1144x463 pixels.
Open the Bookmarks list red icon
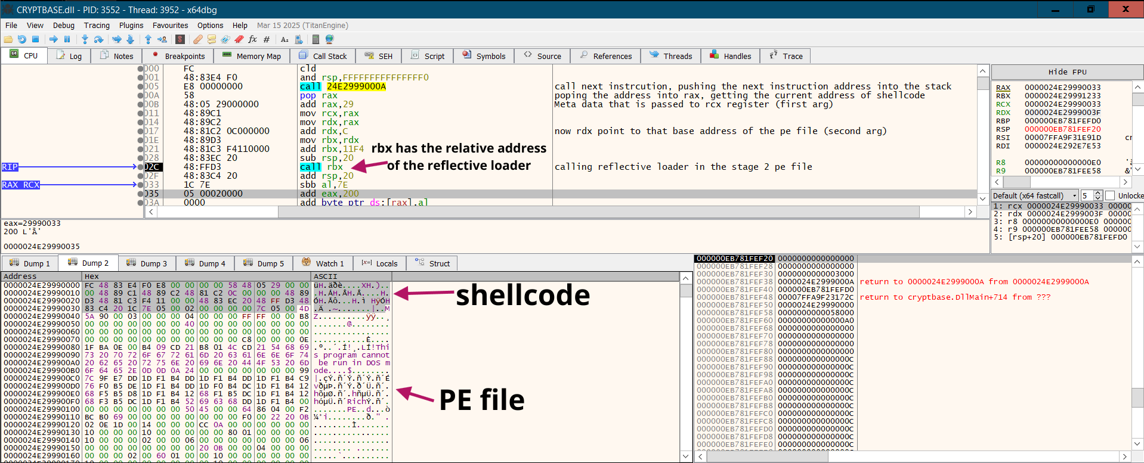(239, 39)
